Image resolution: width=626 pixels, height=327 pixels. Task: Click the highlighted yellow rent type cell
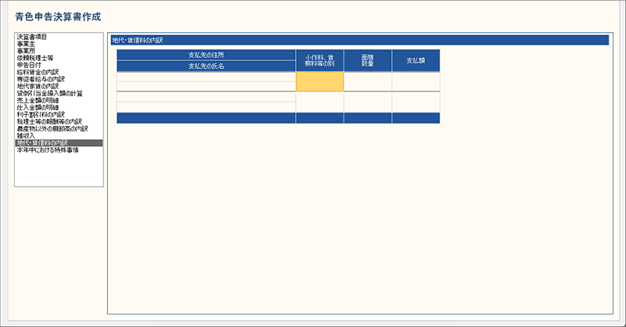(x=320, y=82)
